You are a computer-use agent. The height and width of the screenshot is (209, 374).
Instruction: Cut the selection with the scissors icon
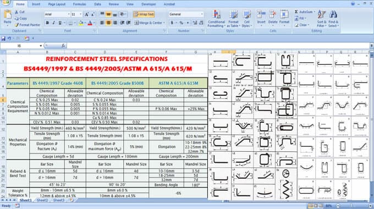(x=16, y=12)
